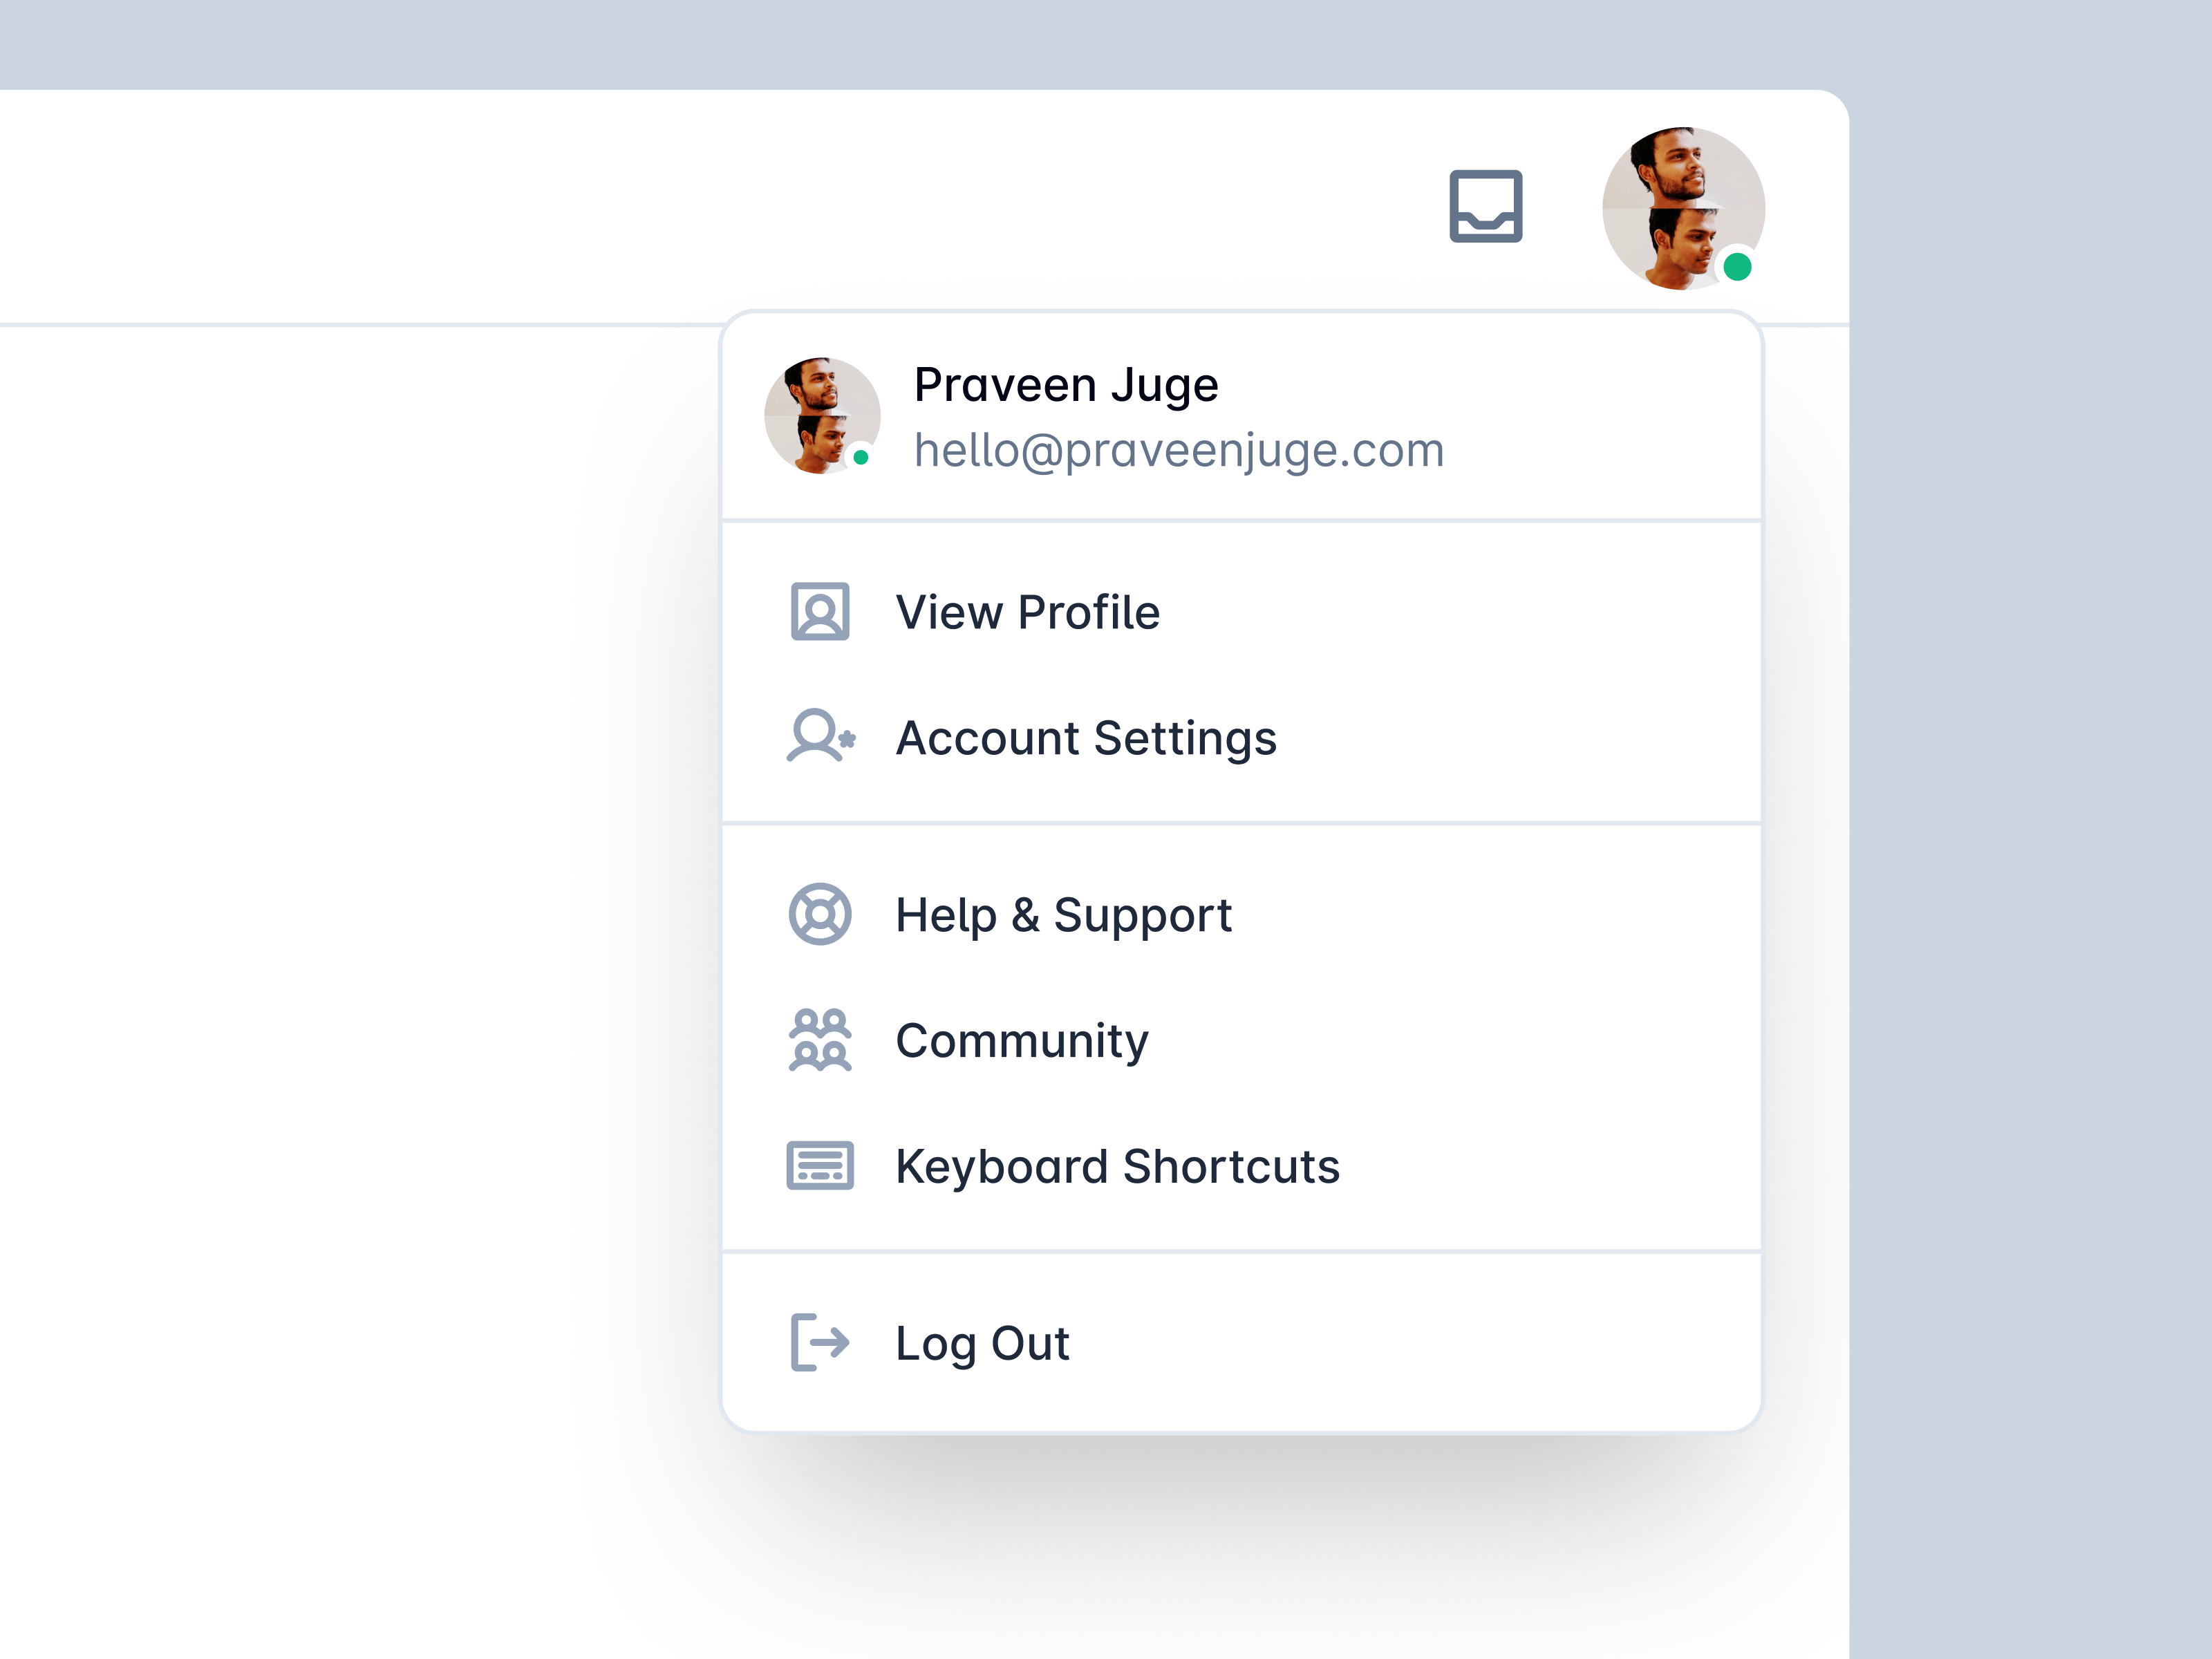The image size is (2212, 1659).
Task: Click the Community people group icon
Action: 820,1040
